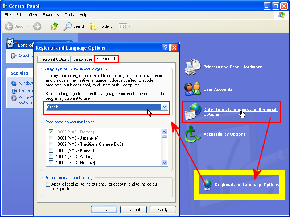Open the Edit menu
Image resolution: width=290 pixels, height=217 pixels.
point(20,15)
